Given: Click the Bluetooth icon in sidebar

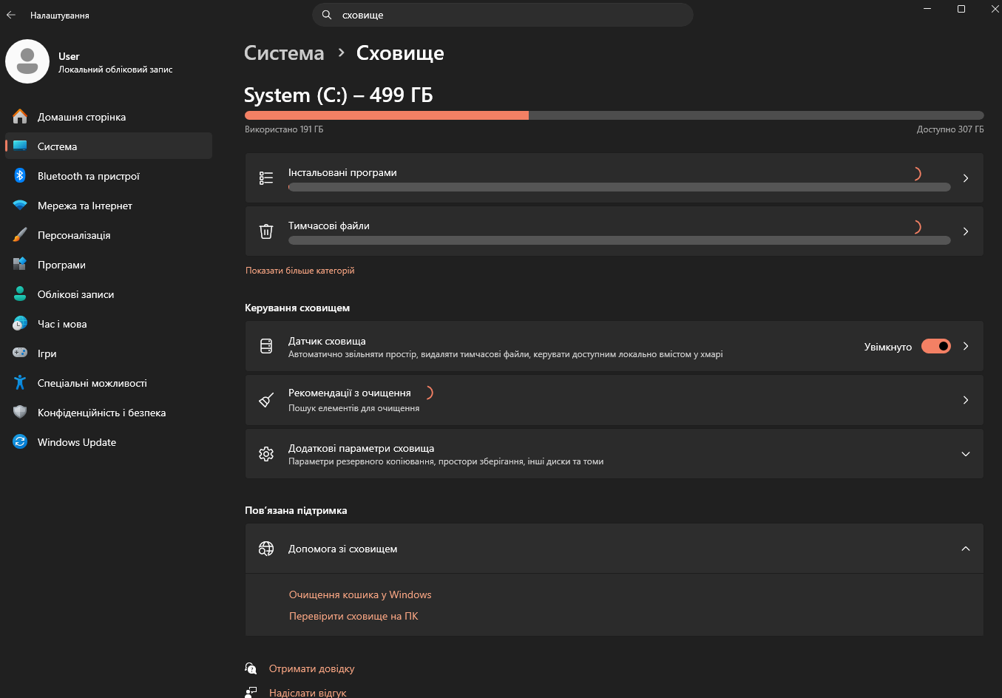Looking at the screenshot, I should point(20,176).
